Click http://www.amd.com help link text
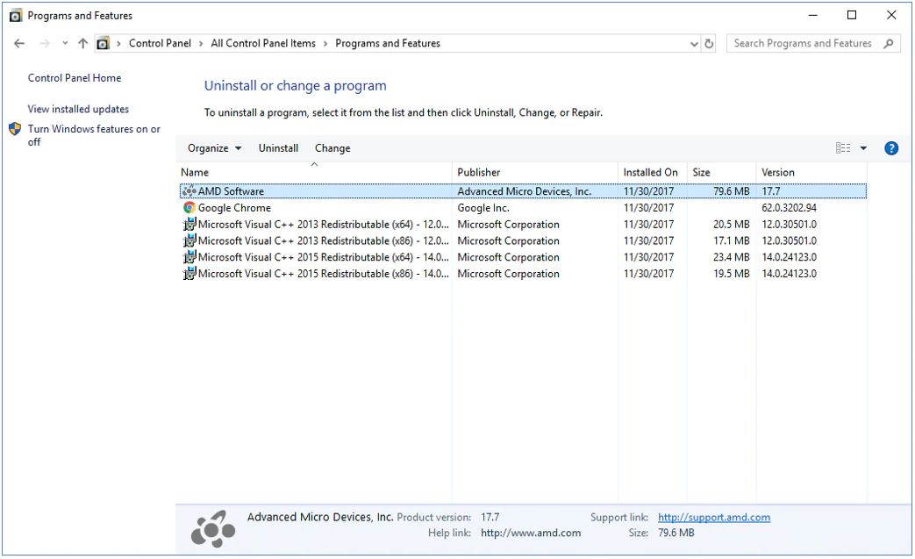The width and height of the screenshot is (915, 559). click(531, 533)
